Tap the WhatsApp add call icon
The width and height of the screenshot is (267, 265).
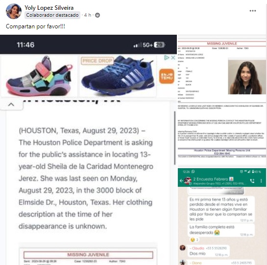point(252,181)
